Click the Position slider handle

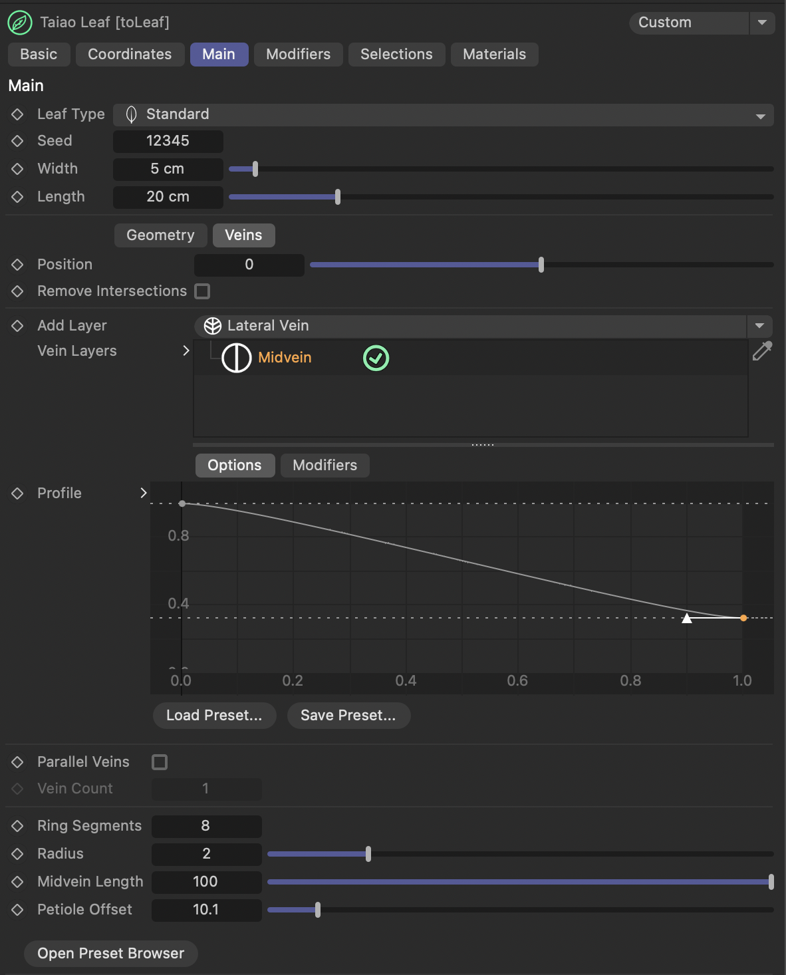(x=541, y=265)
